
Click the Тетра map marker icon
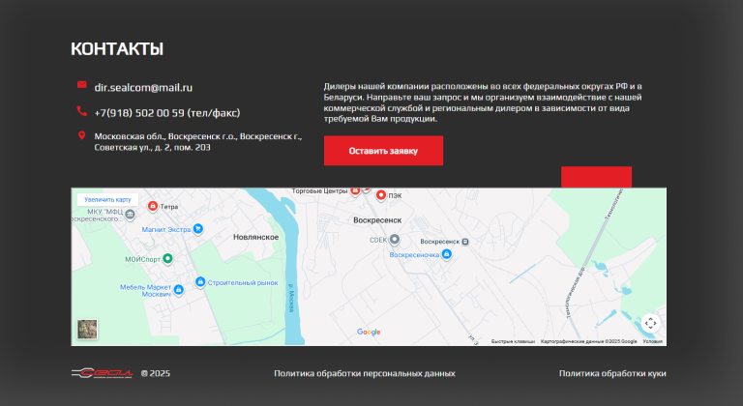[152, 206]
